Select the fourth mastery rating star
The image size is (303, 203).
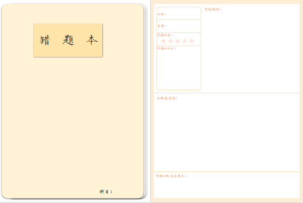click(185, 41)
